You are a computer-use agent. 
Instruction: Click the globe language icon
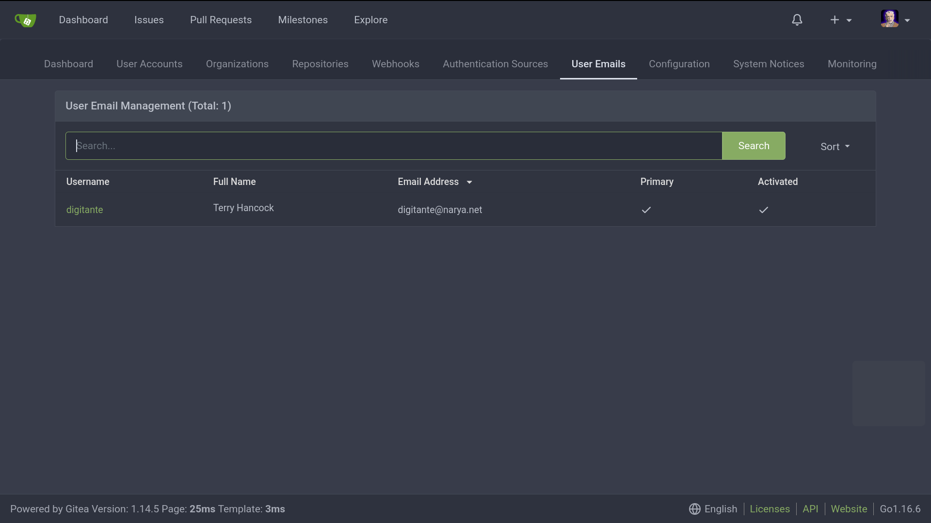tap(694, 509)
